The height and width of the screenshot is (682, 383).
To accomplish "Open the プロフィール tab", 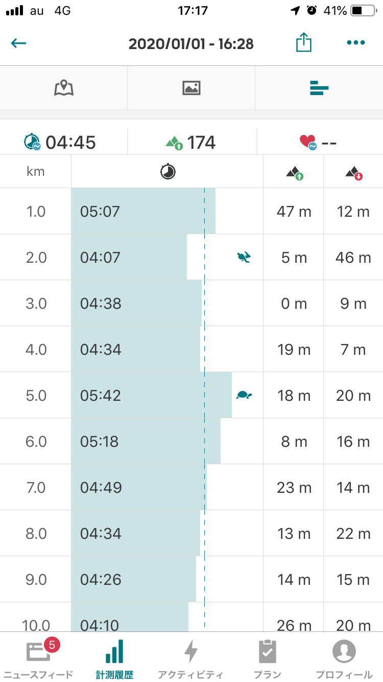I will tap(344, 657).
